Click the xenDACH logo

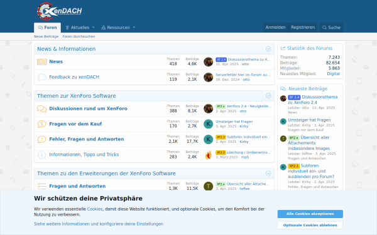(60, 11)
